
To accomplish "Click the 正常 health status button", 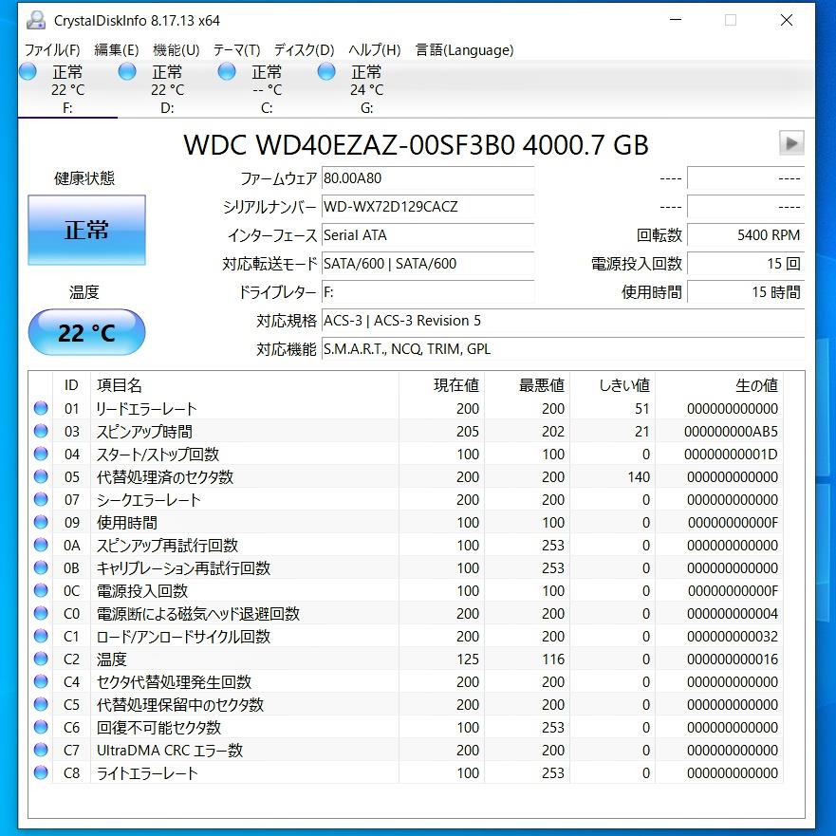I will tap(86, 230).
